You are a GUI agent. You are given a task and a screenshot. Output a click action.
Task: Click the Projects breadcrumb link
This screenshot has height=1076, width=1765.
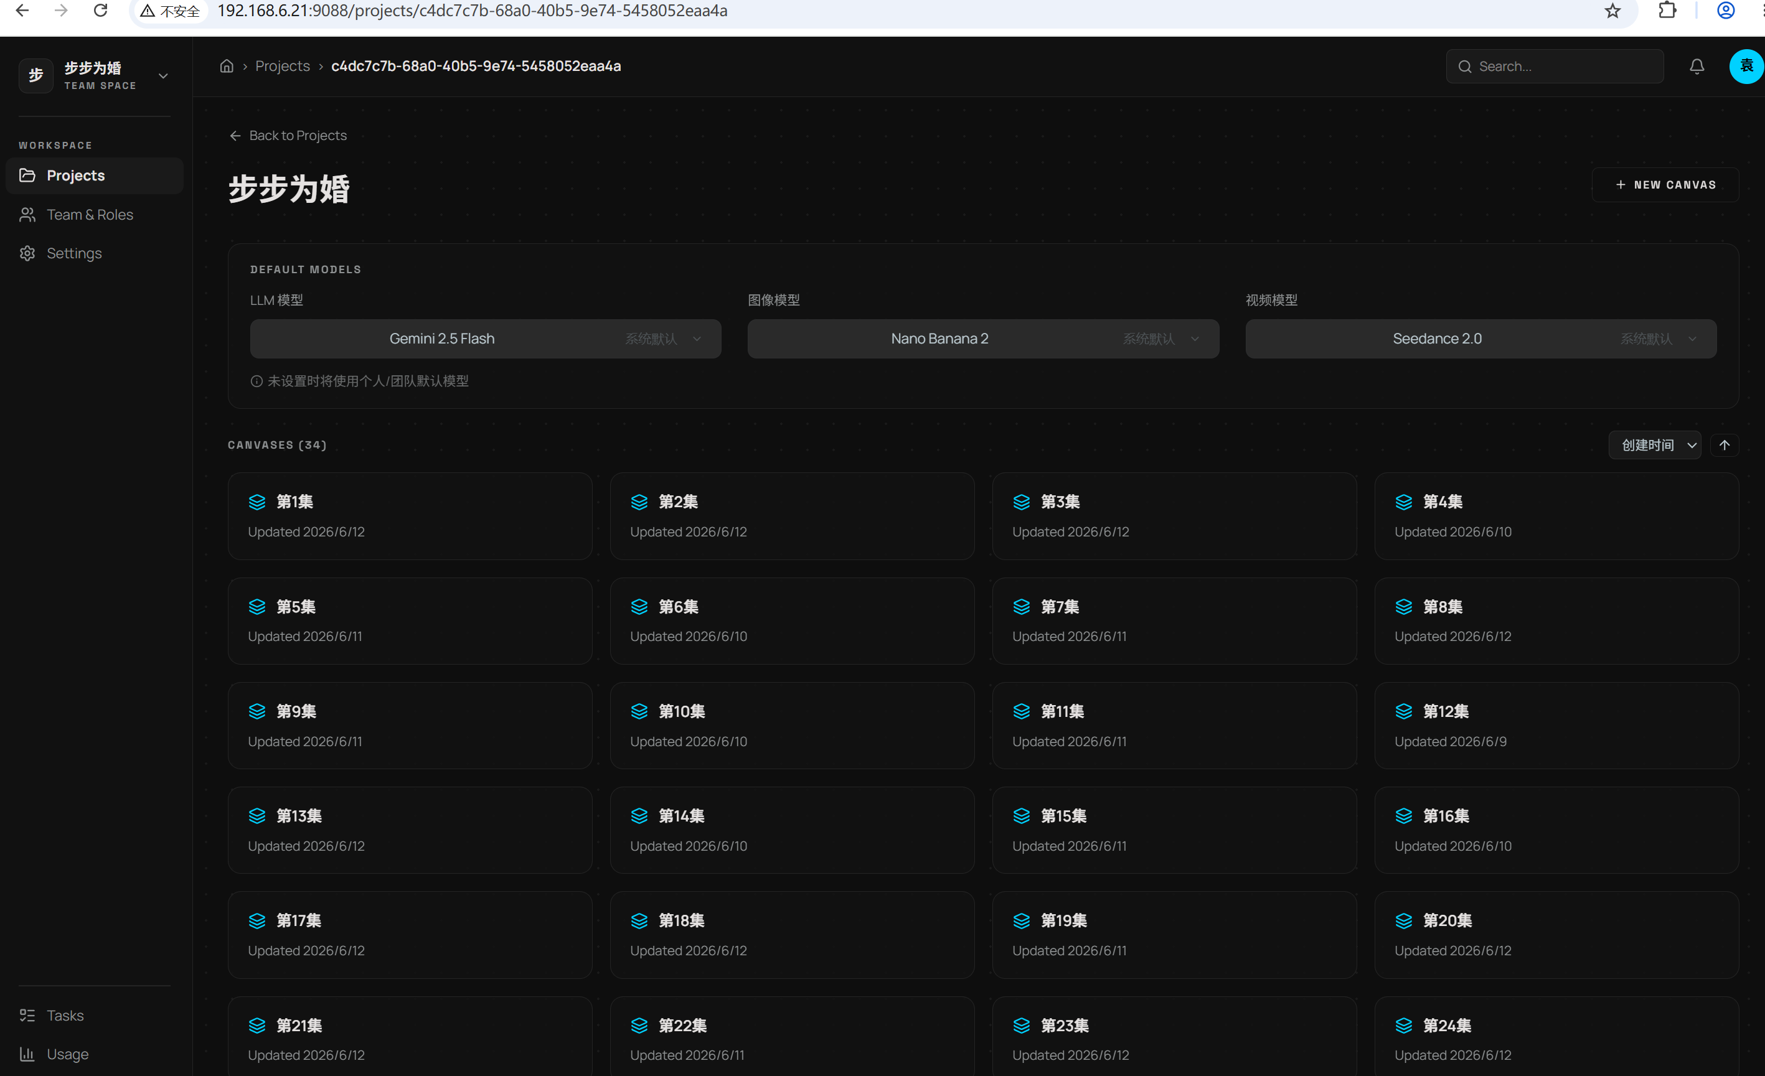pyautogui.click(x=282, y=66)
